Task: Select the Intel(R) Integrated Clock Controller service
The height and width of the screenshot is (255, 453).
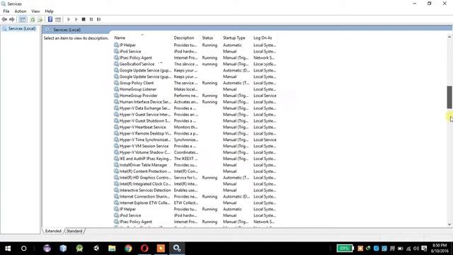Action: click(x=195, y=184)
